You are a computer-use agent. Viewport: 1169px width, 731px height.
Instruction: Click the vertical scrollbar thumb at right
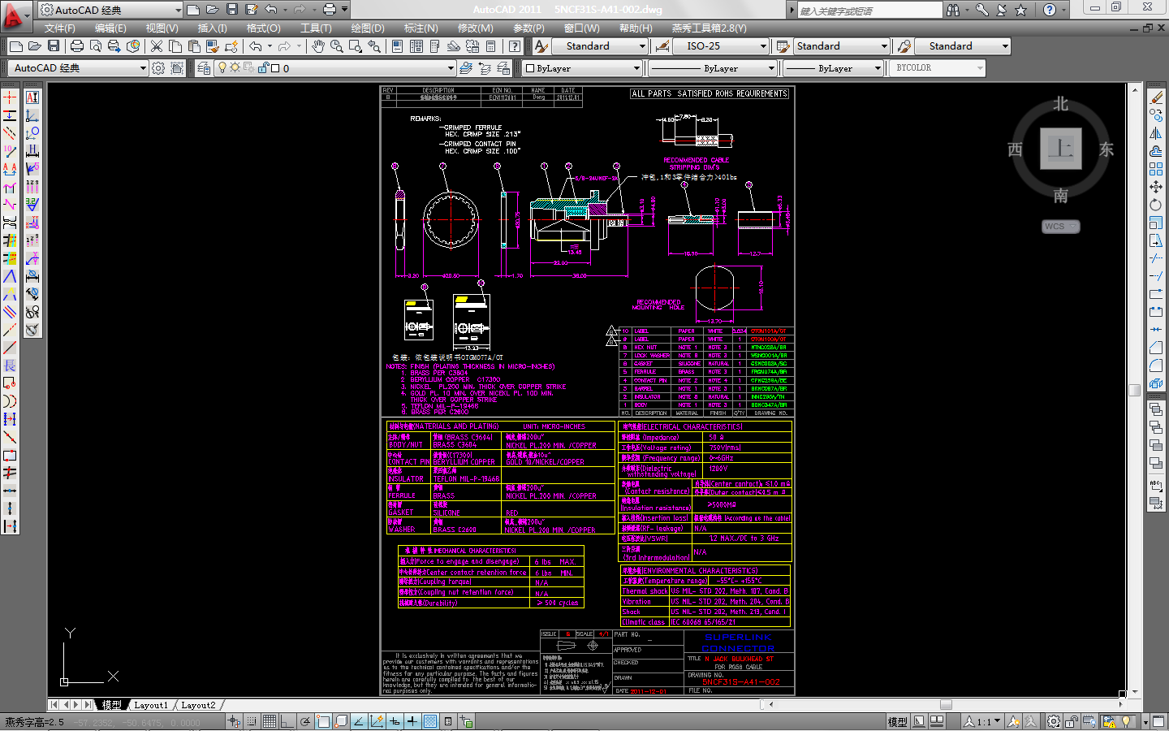pos(1135,390)
